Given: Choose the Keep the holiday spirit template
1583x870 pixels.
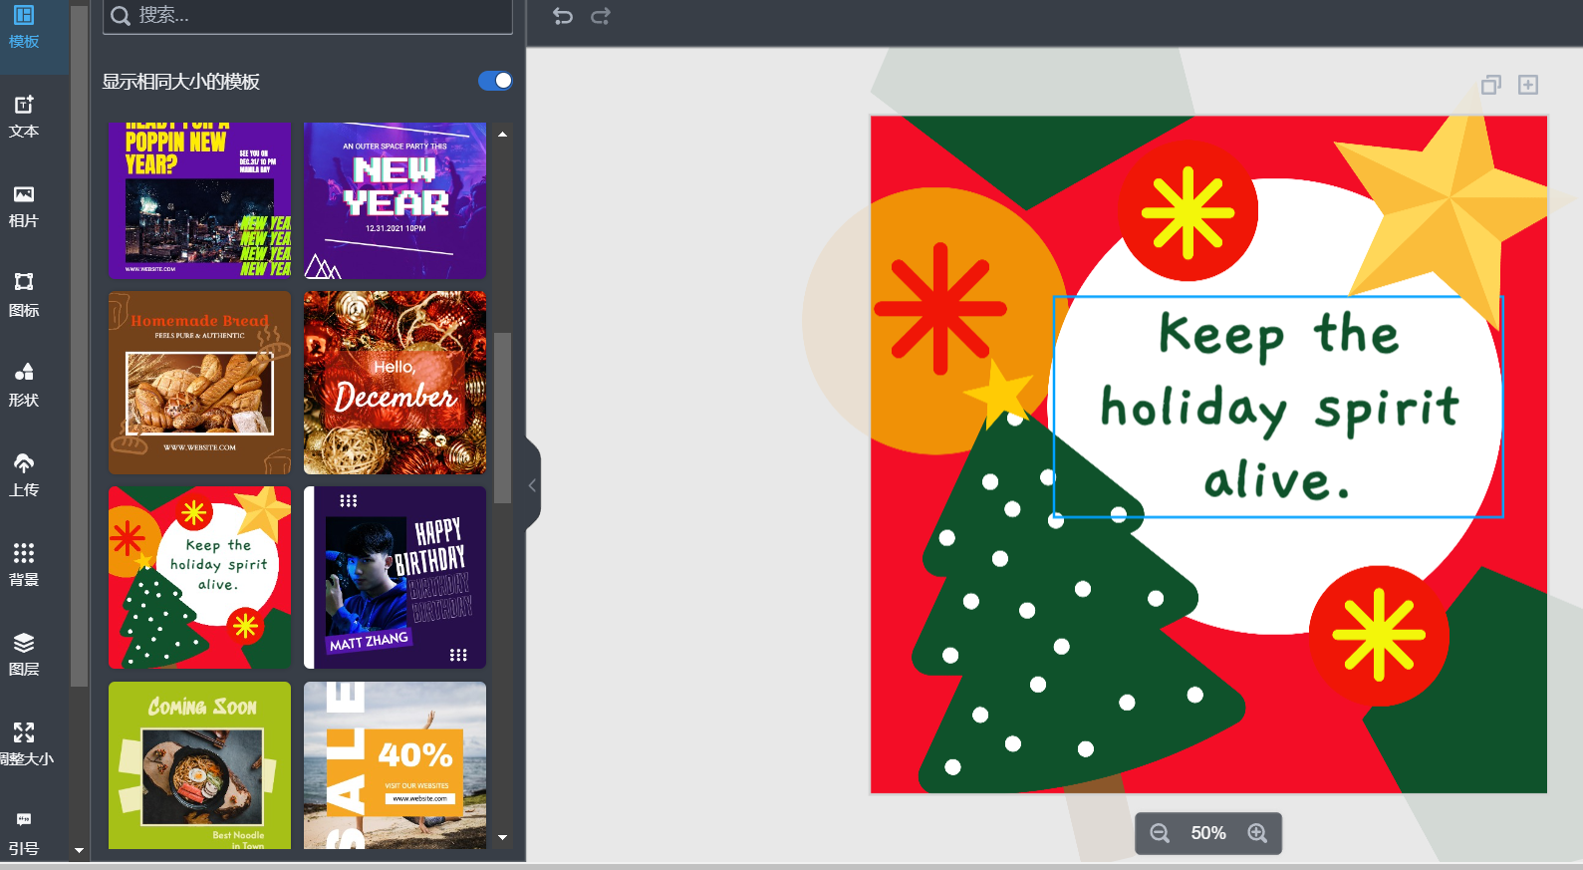Looking at the screenshot, I should (199, 578).
